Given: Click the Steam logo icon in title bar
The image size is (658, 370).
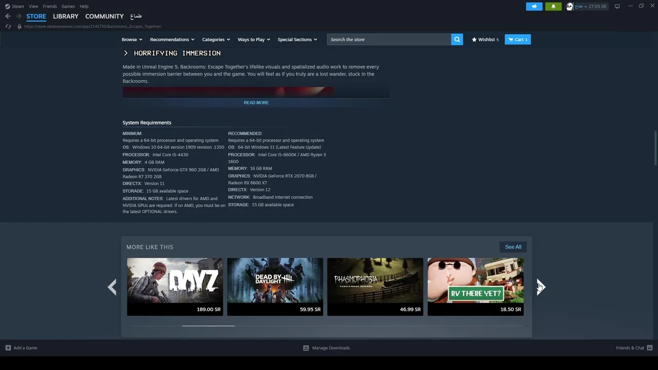Looking at the screenshot, I should tap(7, 6).
